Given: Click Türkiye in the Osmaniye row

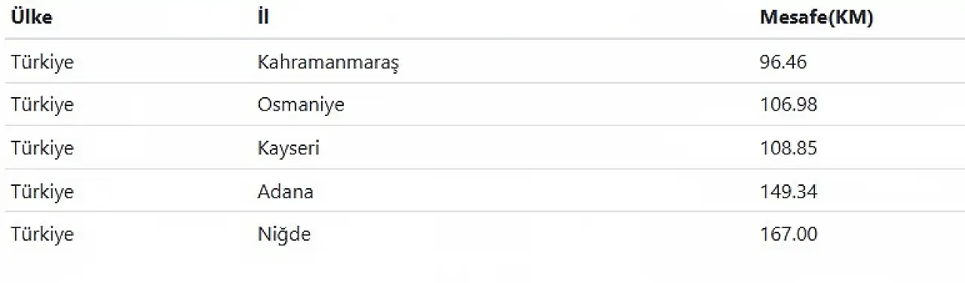Looking at the screenshot, I should tap(42, 105).
